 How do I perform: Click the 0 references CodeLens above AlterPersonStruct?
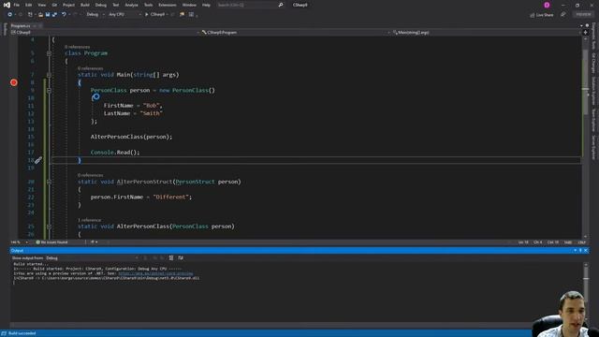pyautogui.click(x=90, y=175)
